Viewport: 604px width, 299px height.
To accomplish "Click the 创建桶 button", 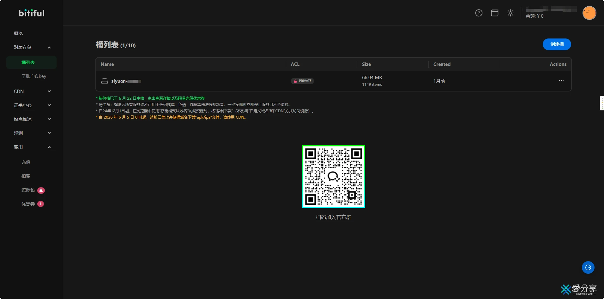I will (557, 44).
